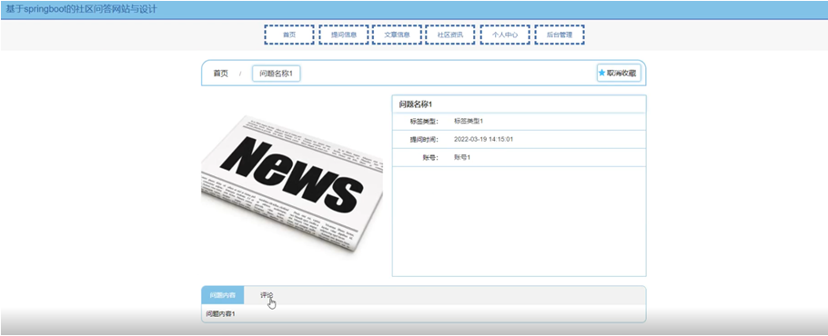Select the 问题名称1 breadcrumb item
The height and width of the screenshot is (336, 828).
pyautogui.click(x=277, y=74)
